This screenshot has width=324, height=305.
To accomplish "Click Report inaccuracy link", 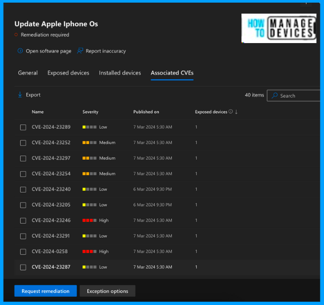I will click(106, 51).
